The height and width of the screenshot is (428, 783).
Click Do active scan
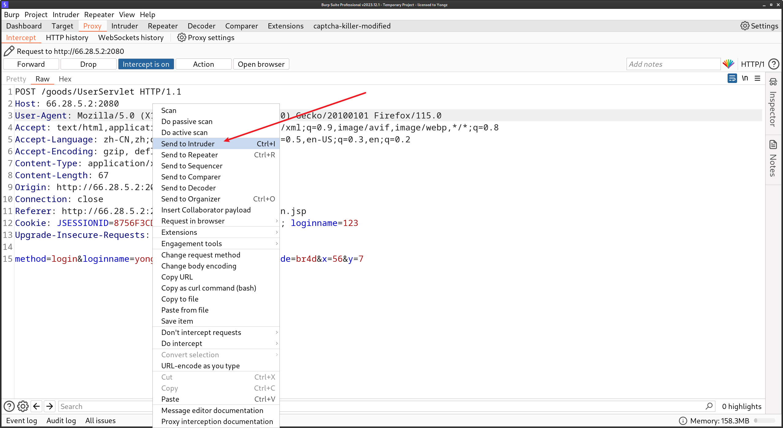(x=216, y=133)
